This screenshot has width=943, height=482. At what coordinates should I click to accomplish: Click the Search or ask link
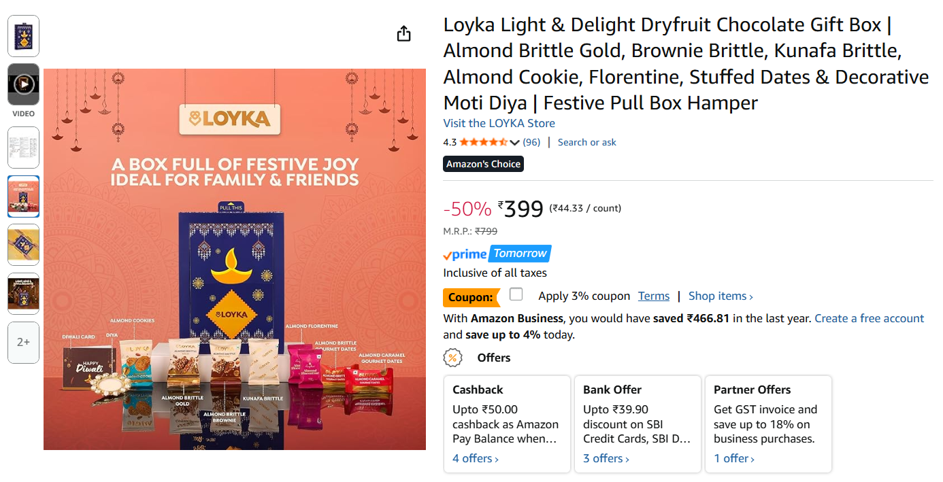click(586, 142)
